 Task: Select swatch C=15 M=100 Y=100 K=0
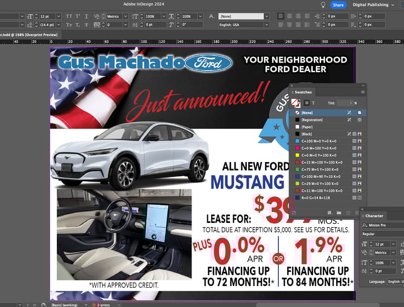[x=328, y=162]
